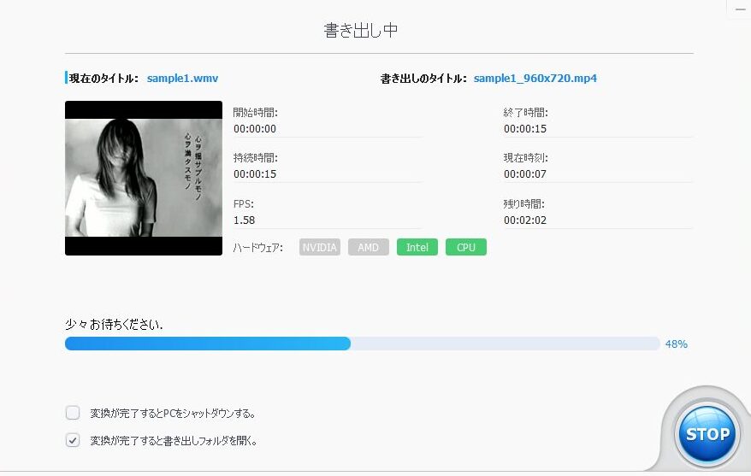Enable shutdown PC after conversion checkbox
This screenshot has height=476, width=751.
73,413
